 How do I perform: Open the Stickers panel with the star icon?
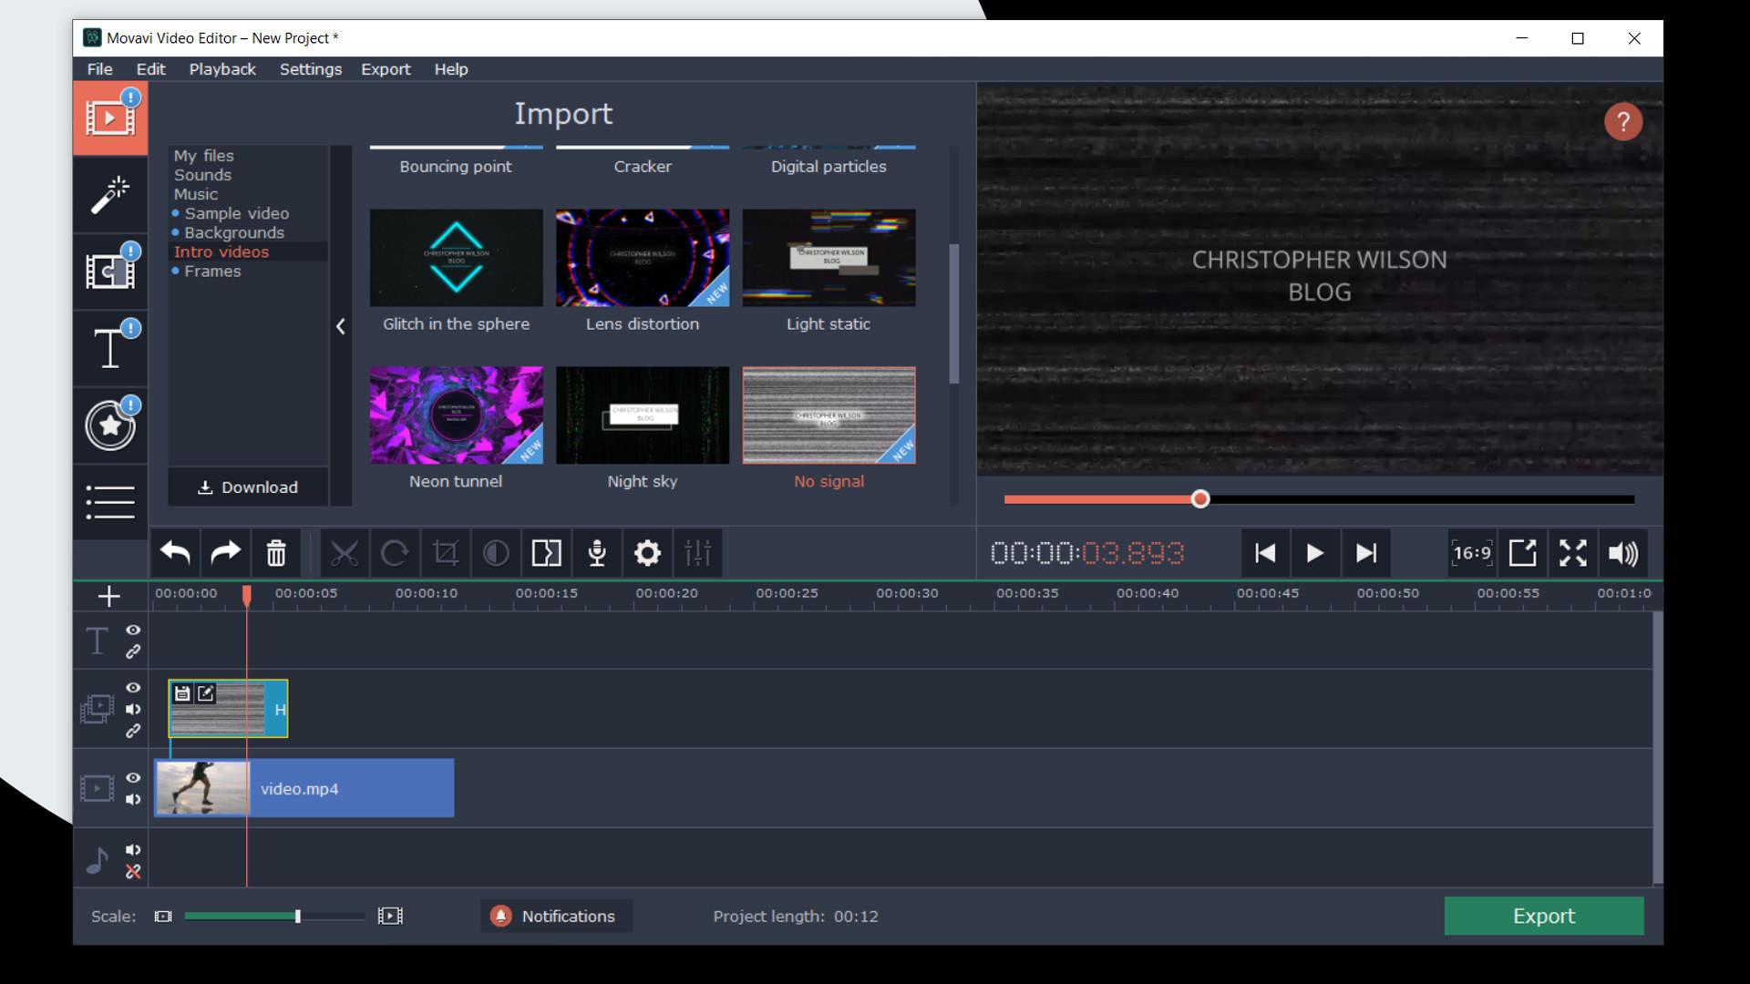click(x=109, y=425)
